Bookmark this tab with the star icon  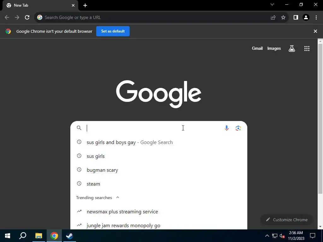(283, 18)
